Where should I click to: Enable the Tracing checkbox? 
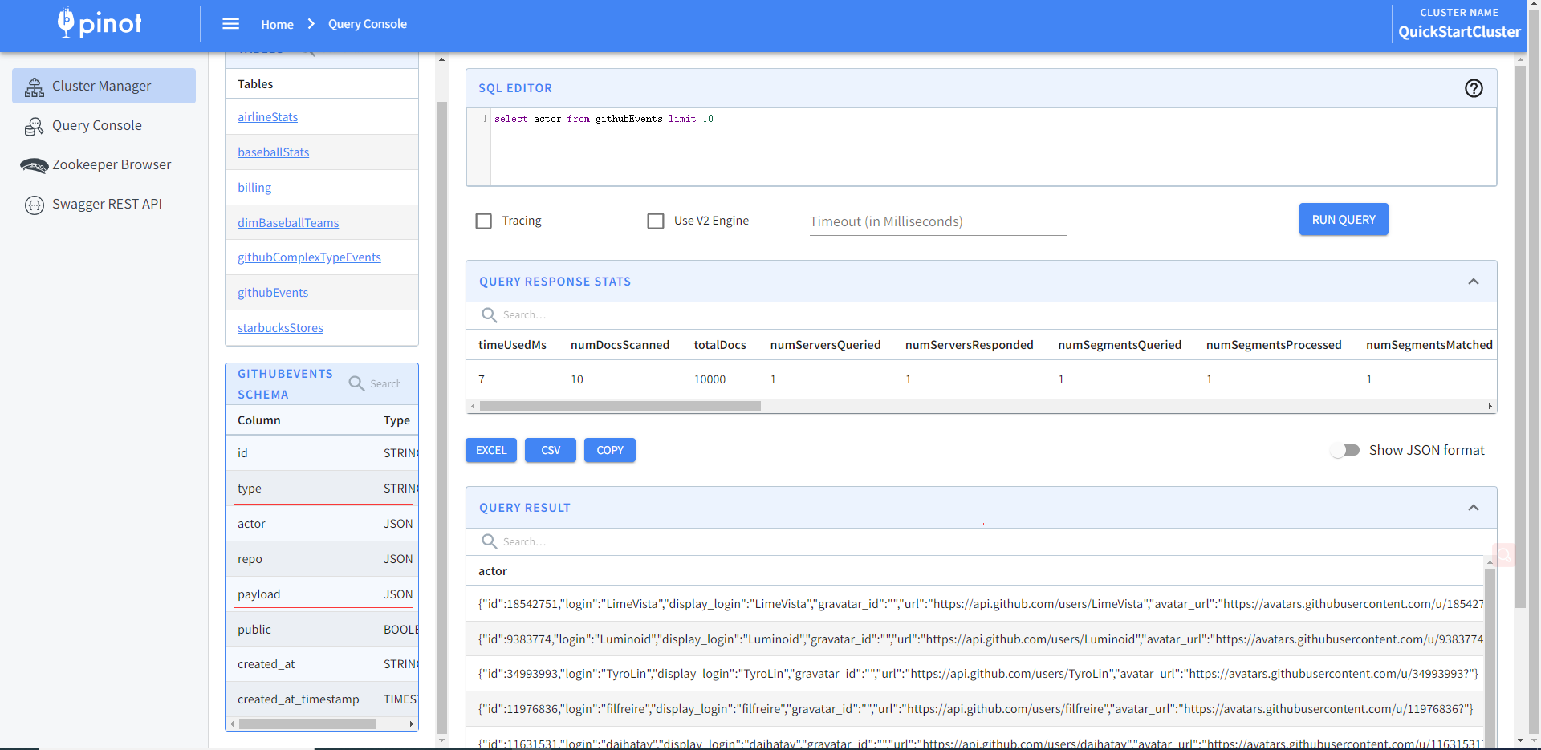click(x=484, y=221)
